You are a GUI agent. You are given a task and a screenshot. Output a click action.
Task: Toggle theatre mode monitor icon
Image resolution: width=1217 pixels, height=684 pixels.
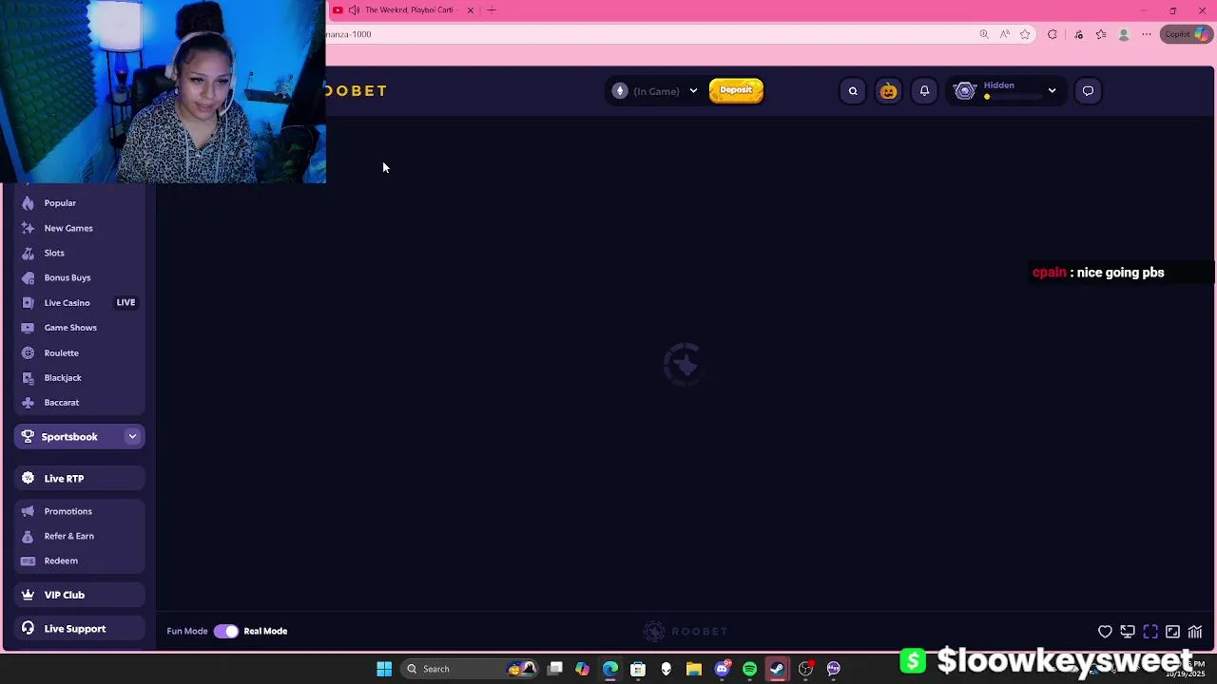click(1128, 632)
